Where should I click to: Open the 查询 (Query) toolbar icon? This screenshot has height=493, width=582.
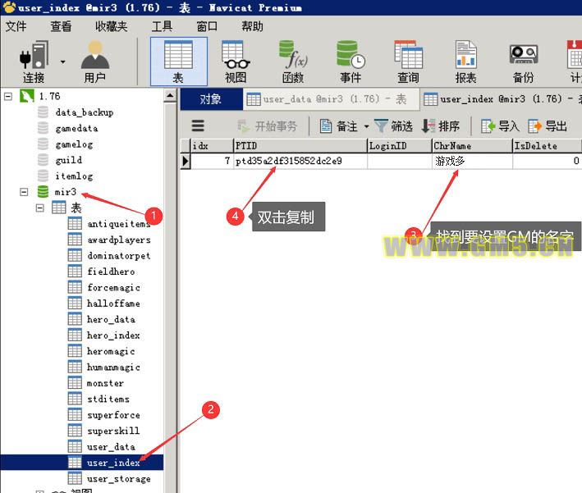[x=408, y=61]
